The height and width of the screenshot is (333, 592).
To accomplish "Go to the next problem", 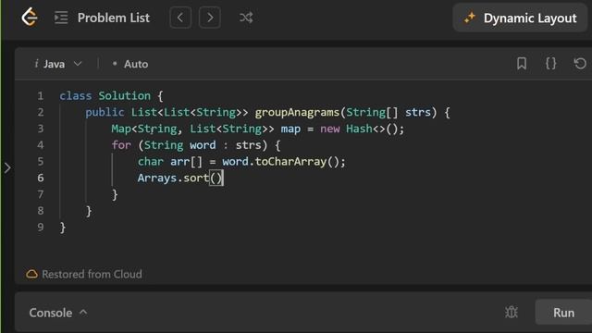I will coord(210,18).
